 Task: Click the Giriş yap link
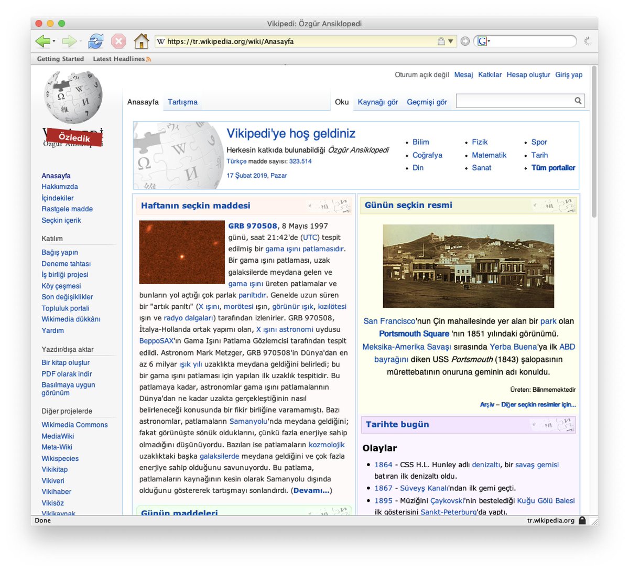click(569, 74)
